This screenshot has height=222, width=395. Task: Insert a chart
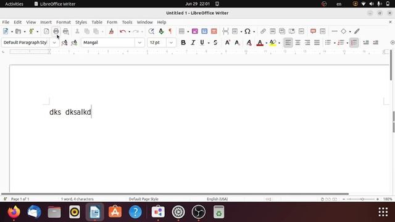204,31
